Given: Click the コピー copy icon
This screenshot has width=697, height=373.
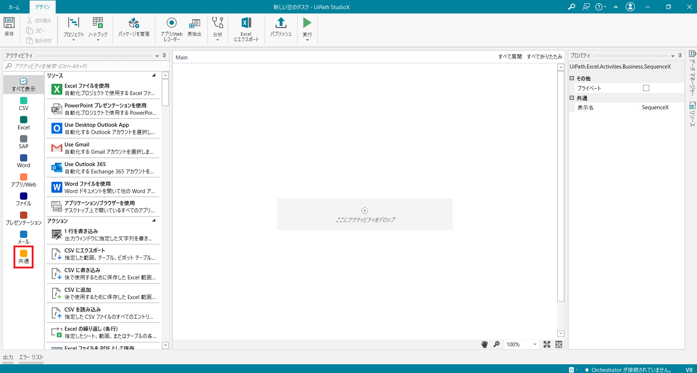Looking at the screenshot, I should coord(30,31).
